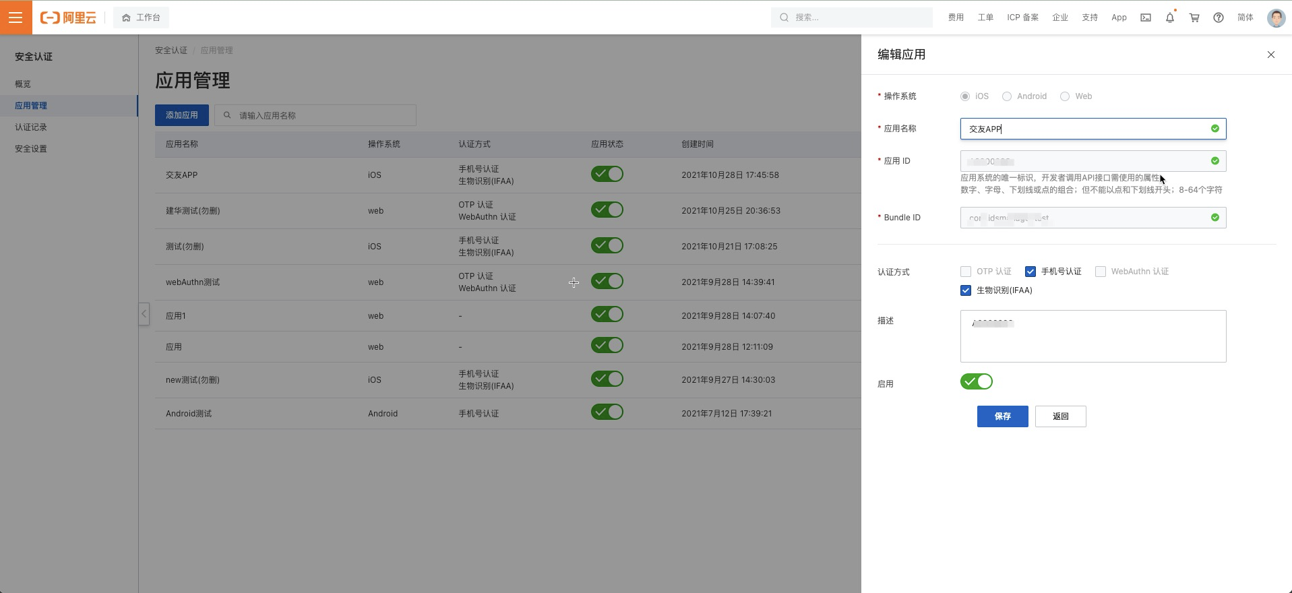The image size is (1292, 593).
Task: Click the Android测试 name cell
Action: point(189,414)
